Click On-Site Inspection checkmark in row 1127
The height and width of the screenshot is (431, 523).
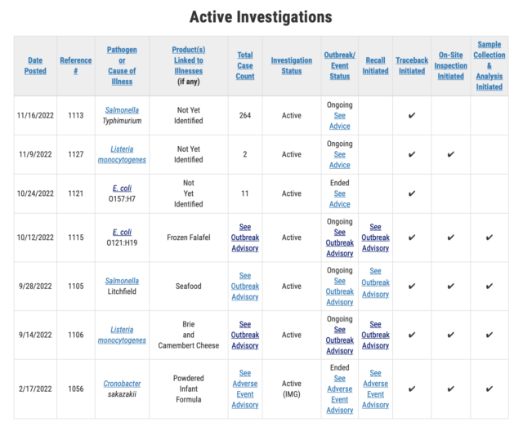pos(450,154)
